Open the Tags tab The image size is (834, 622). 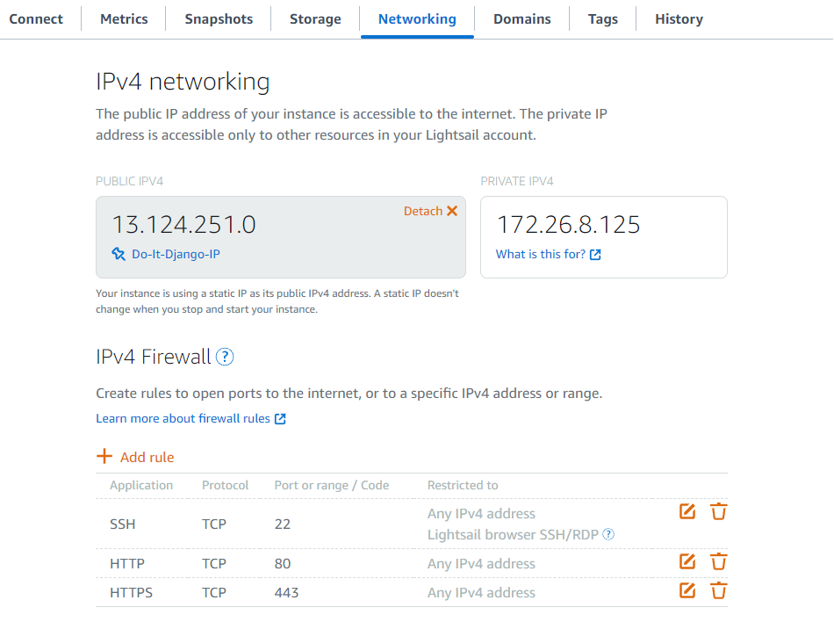pyautogui.click(x=602, y=19)
